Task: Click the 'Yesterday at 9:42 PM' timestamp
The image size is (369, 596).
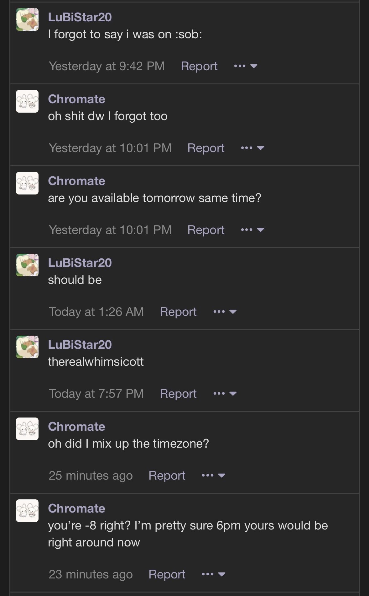Action: pyautogui.click(x=107, y=66)
